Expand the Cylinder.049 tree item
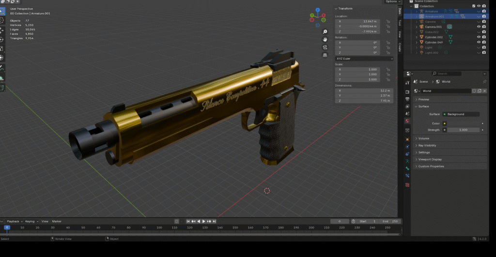Image resolution: width=496 pixels, height=257 pixels. (x=416, y=42)
